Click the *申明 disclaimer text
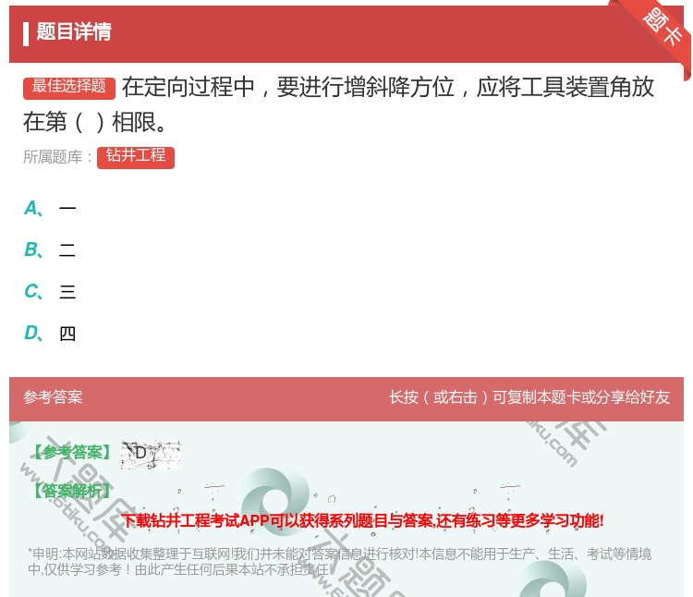This screenshot has width=693, height=597. [x=339, y=561]
